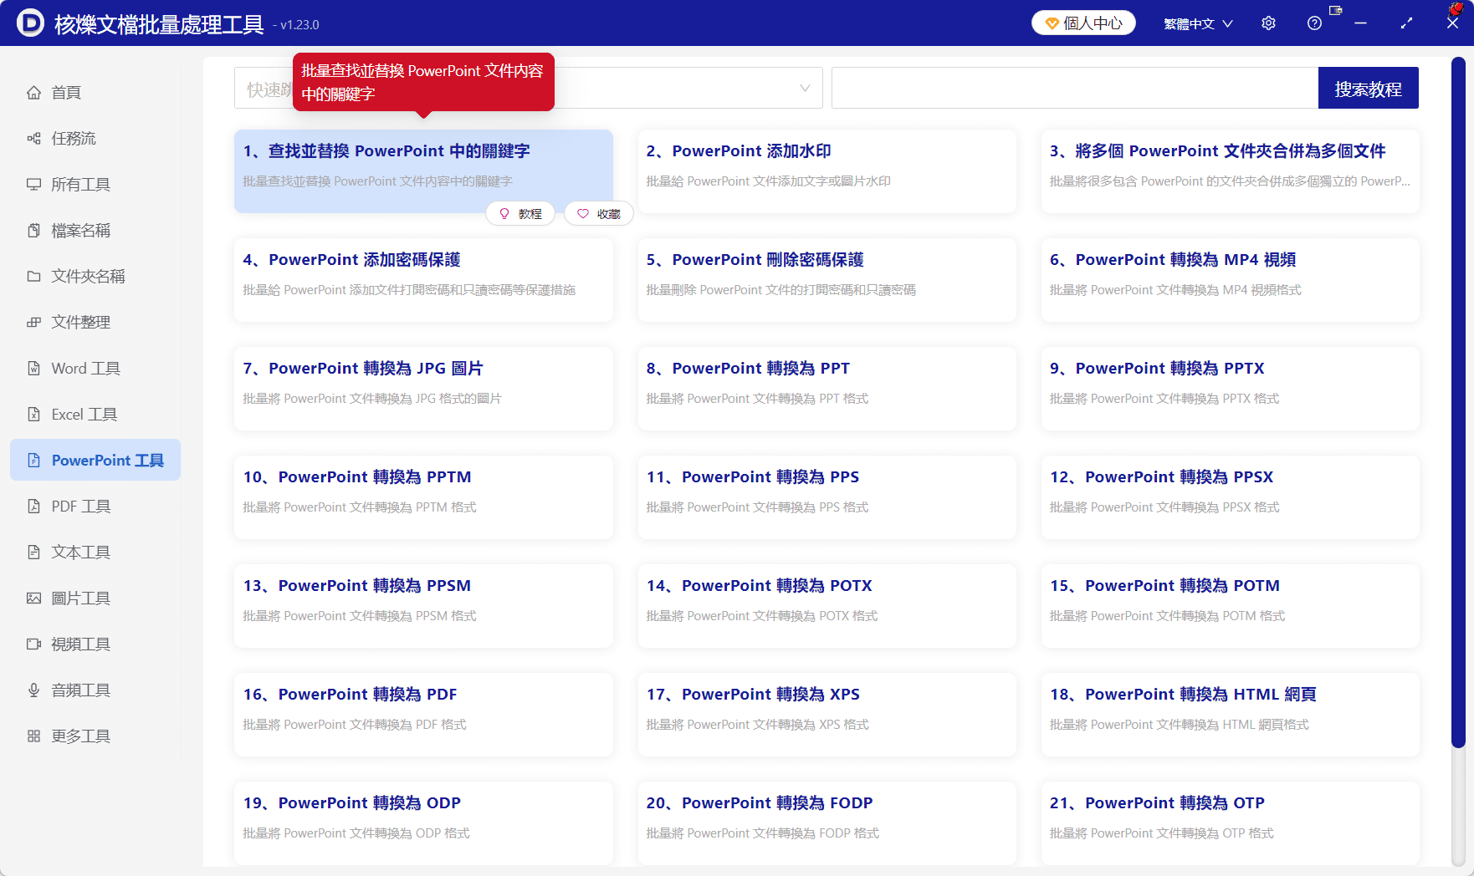Image resolution: width=1474 pixels, height=876 pixels.
Task: Click the app logo in title bar
Action: (31, 23)
